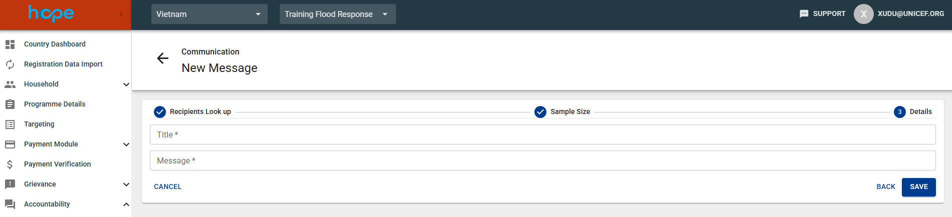Click the Targeting list icon
This screenshot has height=217, width=952.
pos(10,124)
